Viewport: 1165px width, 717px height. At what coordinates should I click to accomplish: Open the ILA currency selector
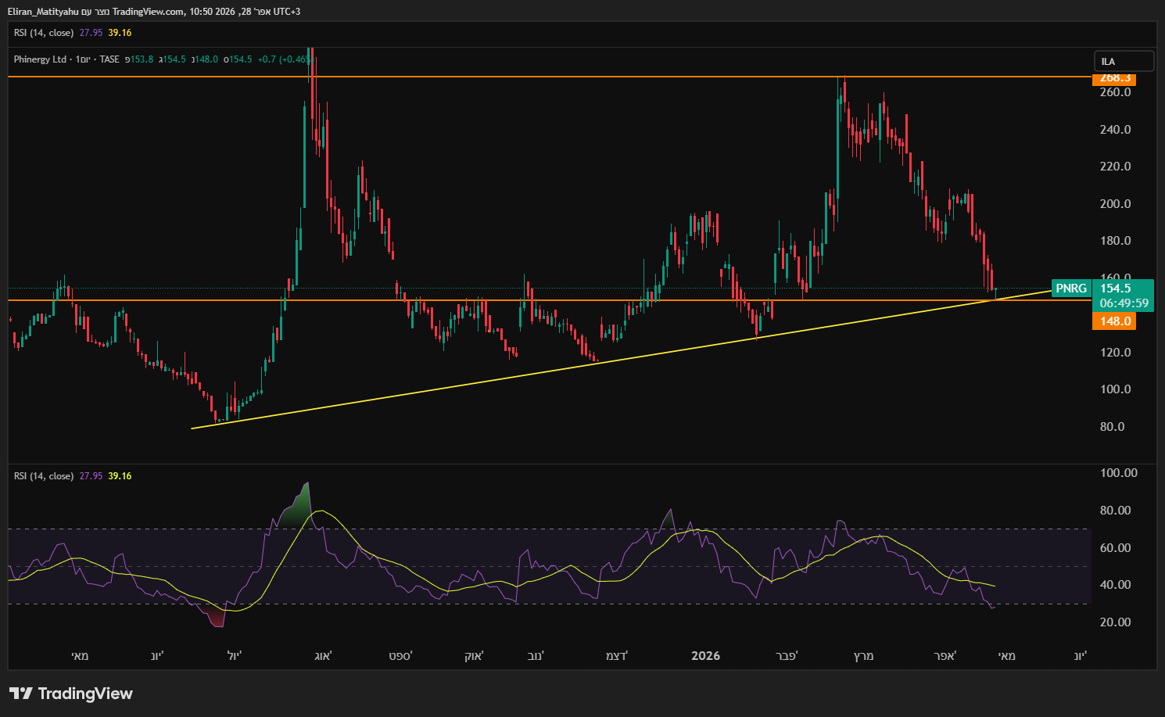(x=1123, y=61)
